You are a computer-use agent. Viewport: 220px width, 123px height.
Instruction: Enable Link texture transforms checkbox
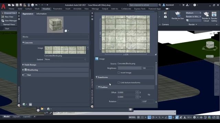click(119, 83)
